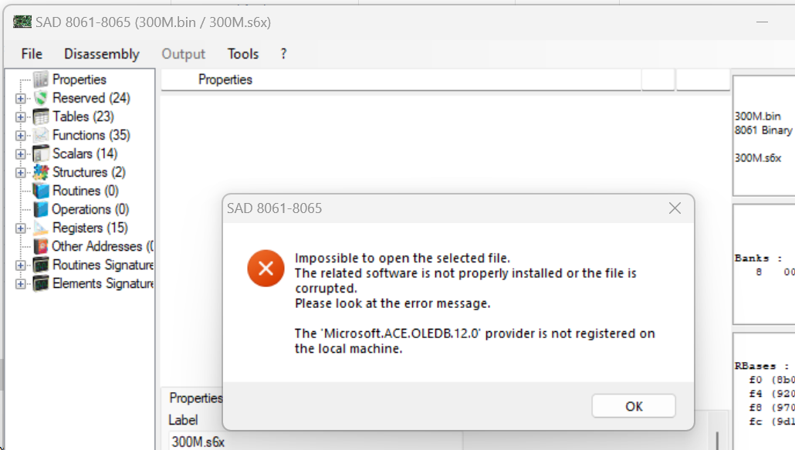Open the Tools menu
The height and width of the screenshot is (450, 795).
(243, 54)
